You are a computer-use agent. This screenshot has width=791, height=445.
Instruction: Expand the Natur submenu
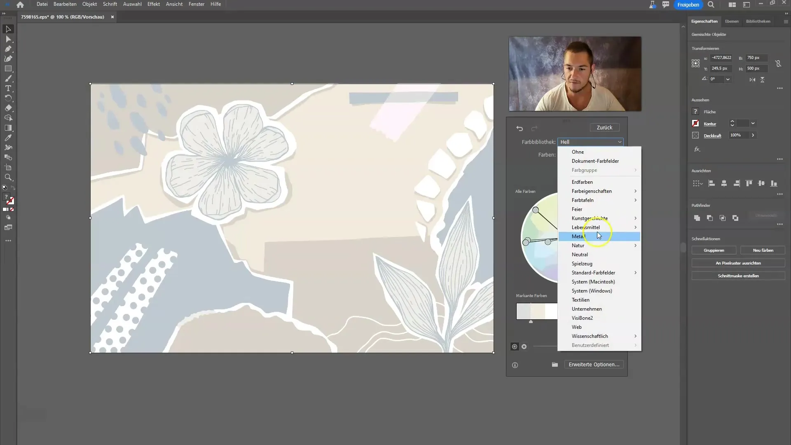[x=599, y=246]
